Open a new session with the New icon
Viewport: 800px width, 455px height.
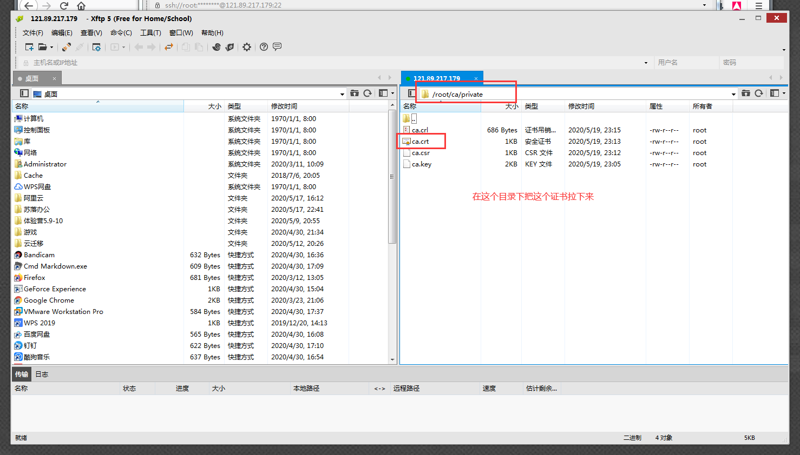[29, 47]
